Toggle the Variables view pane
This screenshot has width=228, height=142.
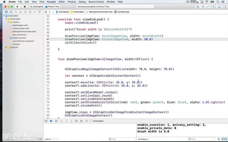click(223, 139)
